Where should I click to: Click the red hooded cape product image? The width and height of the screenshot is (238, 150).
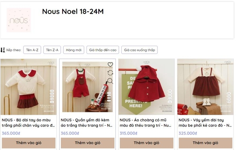(x=146, y=87)
